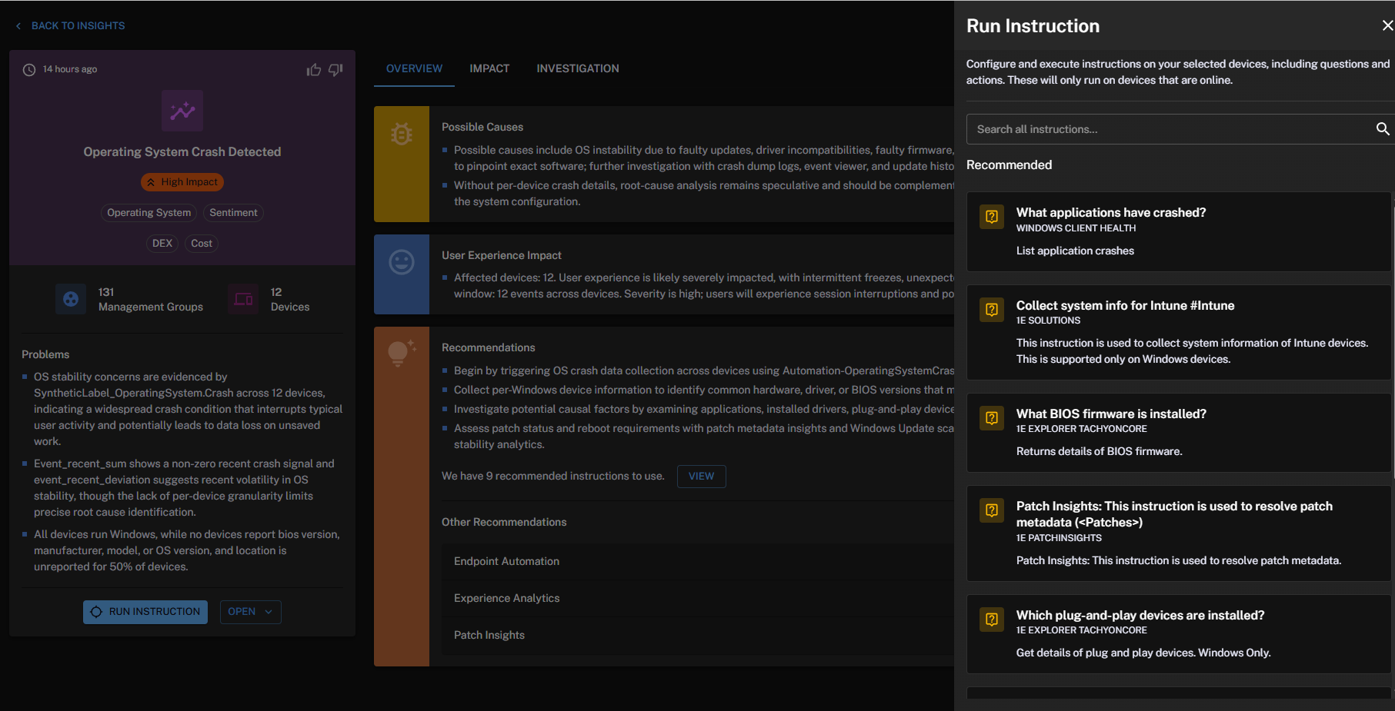Close the Run Instruction panel
1395x711 pixels.
click(1387, 25)
